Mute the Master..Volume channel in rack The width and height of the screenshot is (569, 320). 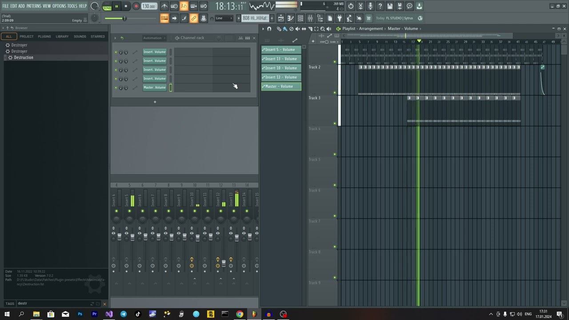click(x=116, y=88)
